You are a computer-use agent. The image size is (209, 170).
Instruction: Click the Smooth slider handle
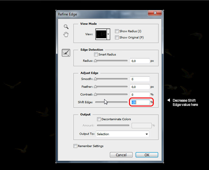pyautogui.click(x=96, y=79)
